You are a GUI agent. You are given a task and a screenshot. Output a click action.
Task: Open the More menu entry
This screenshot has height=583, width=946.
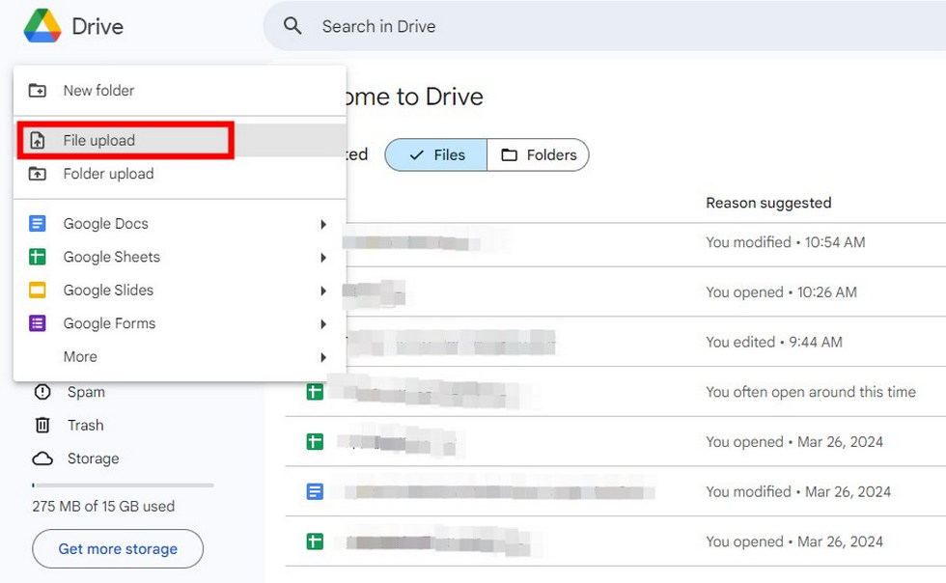(x=180, y=357)
